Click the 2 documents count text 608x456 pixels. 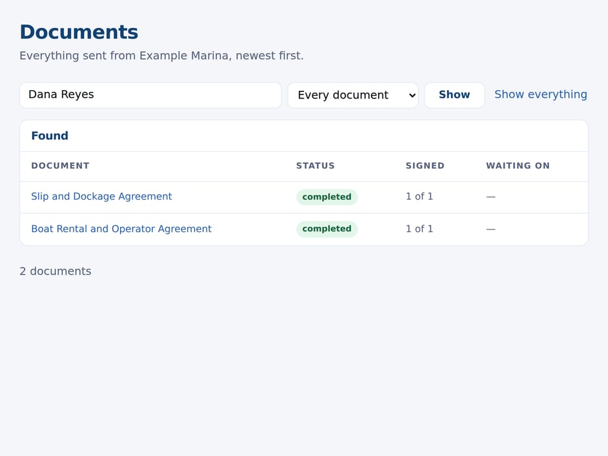[x=55, y=271]
